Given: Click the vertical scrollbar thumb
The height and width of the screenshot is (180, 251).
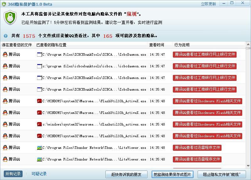Looking at the screenshot, I should click(248, 48).
